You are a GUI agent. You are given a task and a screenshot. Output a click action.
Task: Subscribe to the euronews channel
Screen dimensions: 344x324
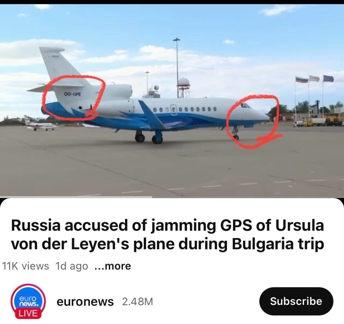[x=296, y=301]
